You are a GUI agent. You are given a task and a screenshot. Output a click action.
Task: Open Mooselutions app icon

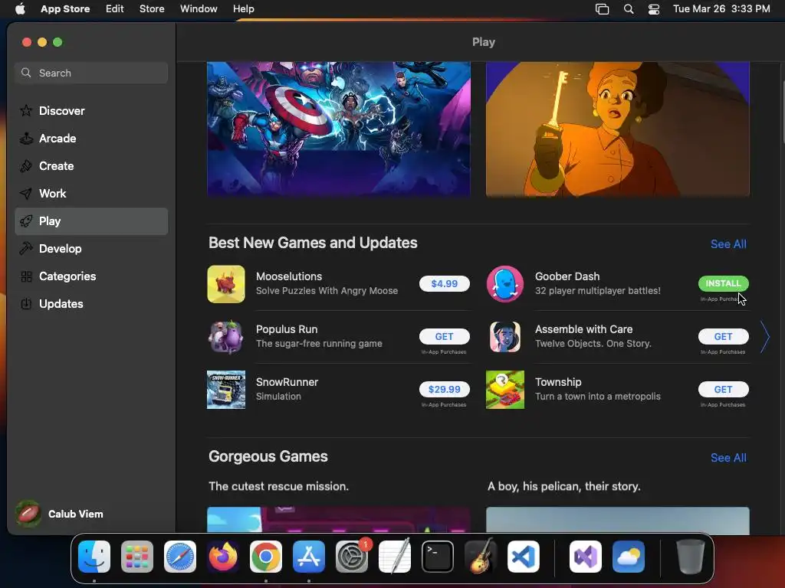226,284
